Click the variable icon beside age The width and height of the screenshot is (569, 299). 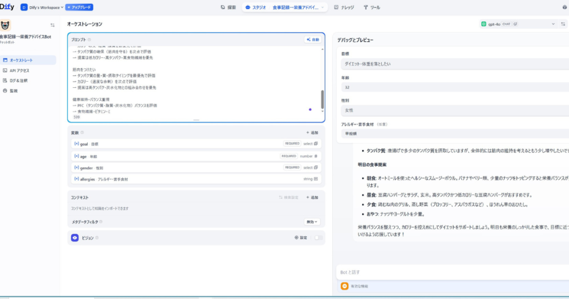[77, 156]
